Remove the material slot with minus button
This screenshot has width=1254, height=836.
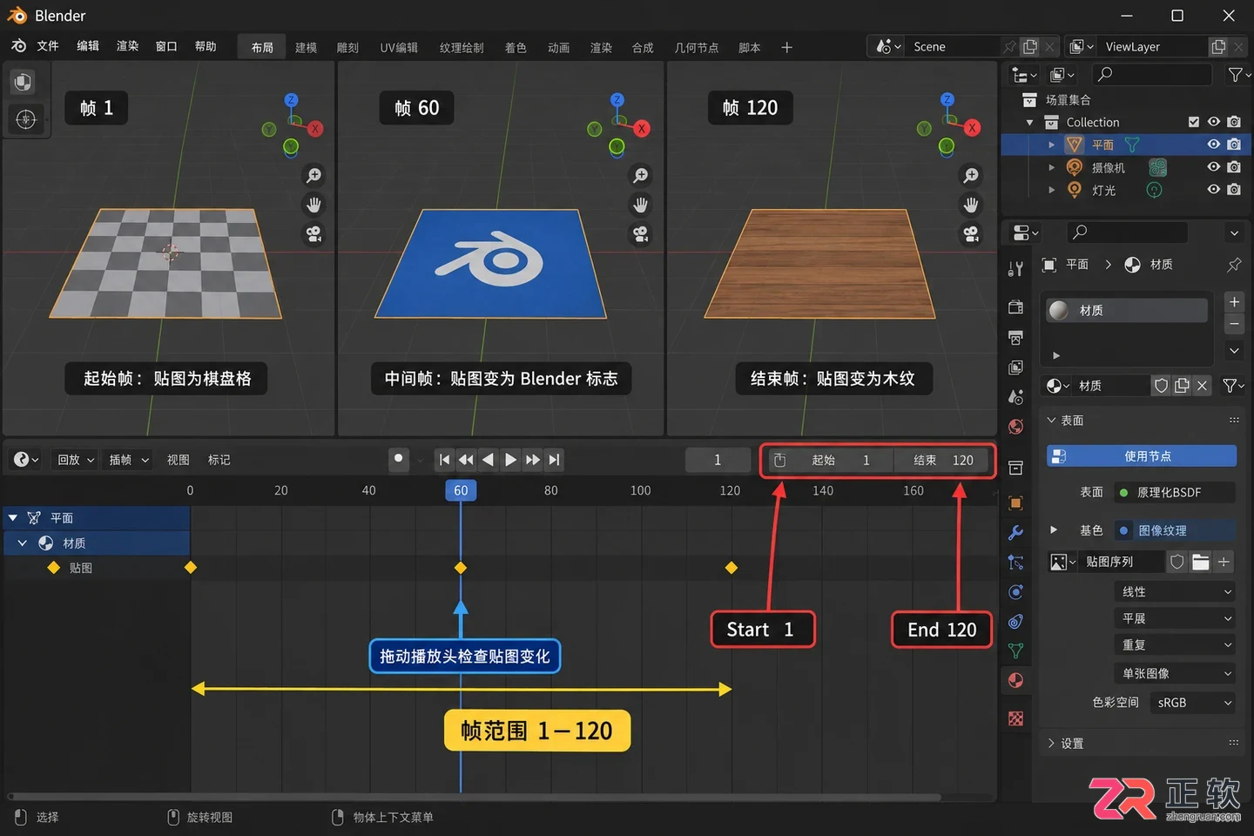tap(1234, 324)
